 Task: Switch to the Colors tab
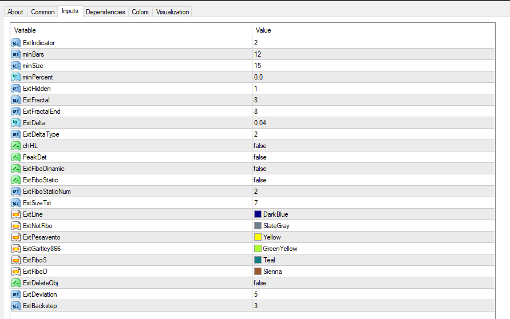pyautogui.click(x=140, y=12)
